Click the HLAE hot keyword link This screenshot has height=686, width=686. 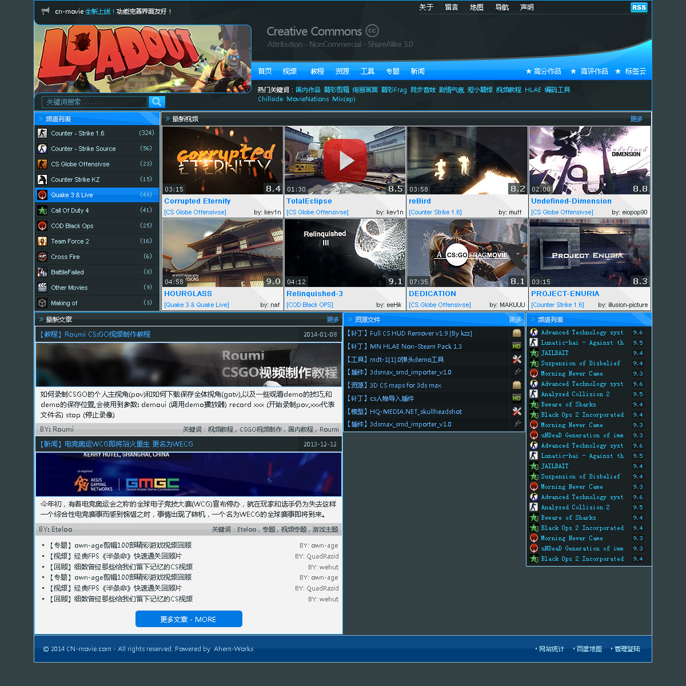(x=533, y=90)
